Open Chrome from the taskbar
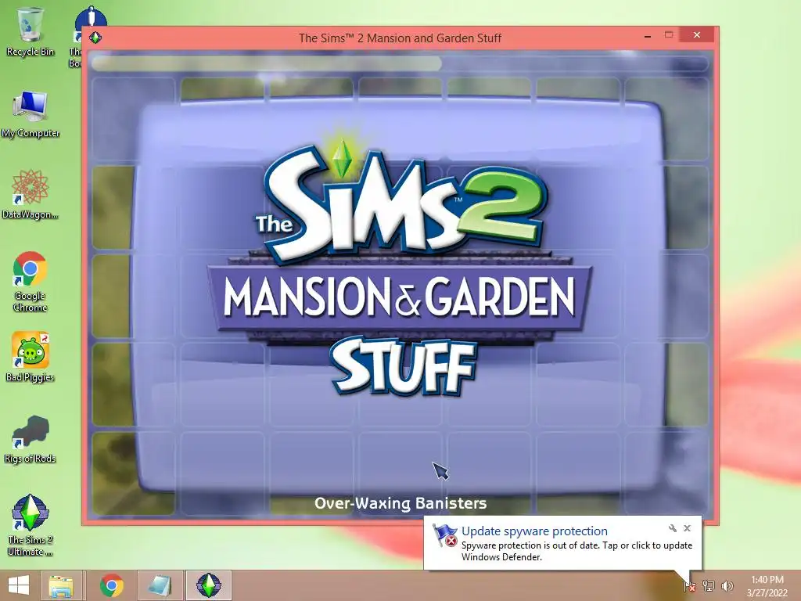Screen dimensions: 801x601 point(112,585)
